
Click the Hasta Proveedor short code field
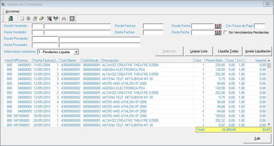tap(45, 45)
